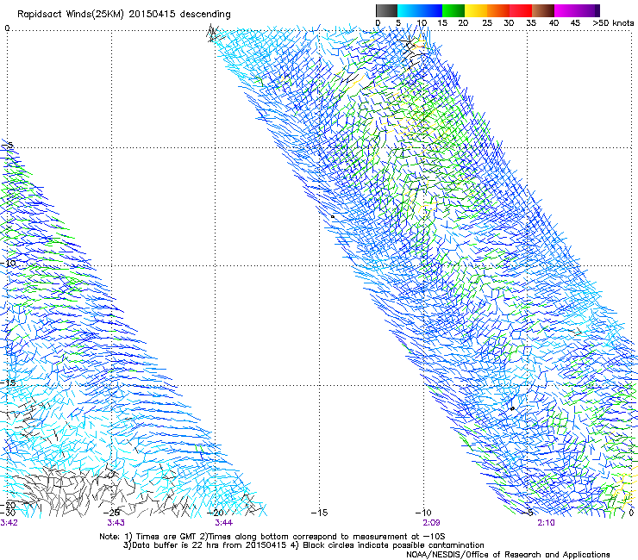Click the plot title "Rapidsact Winds(25KM) 20150415 descending"
This screenshot has width=638, height=560.
click(x=123, y=15)
